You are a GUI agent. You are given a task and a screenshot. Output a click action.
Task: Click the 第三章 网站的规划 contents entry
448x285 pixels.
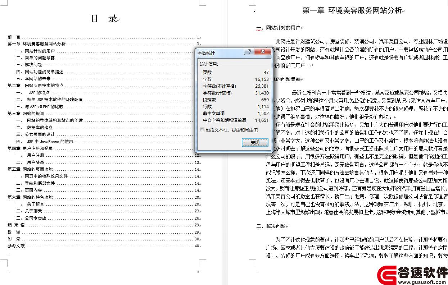[x=104, y=114]
